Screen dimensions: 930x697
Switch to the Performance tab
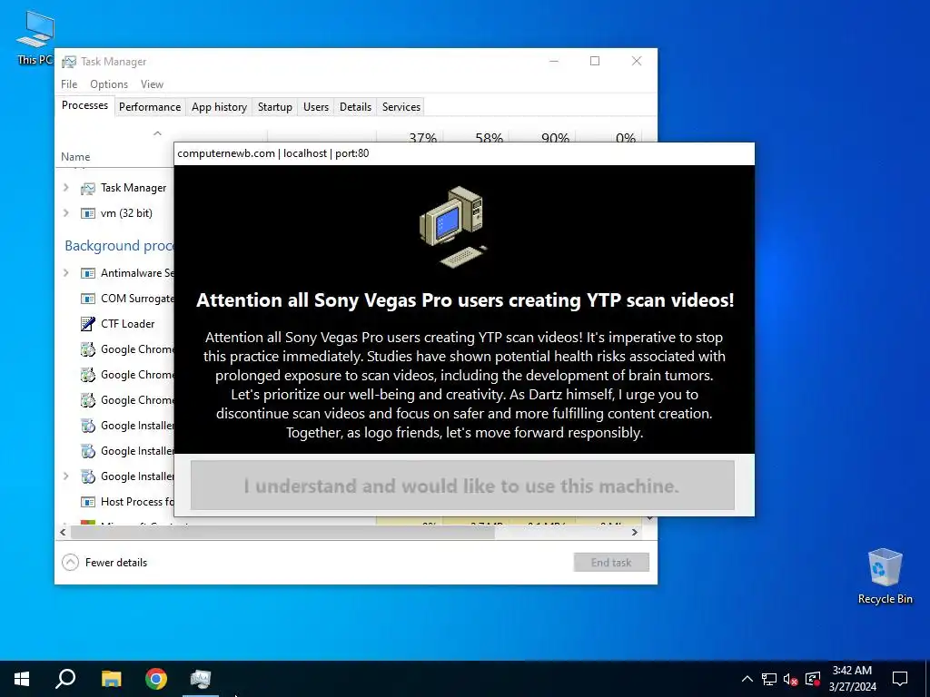tap(150, 107)
